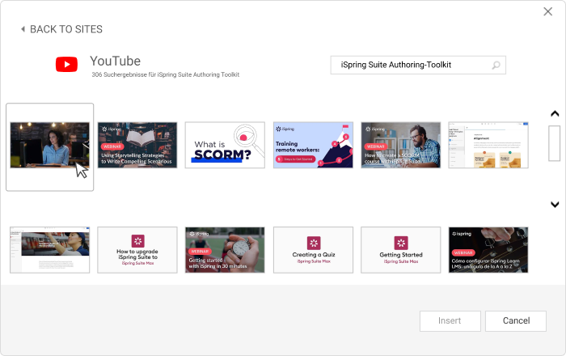This screenshot has width=566, height=356.
Task: Select the Alignment document screenshot video
Action: pos(488,145)
